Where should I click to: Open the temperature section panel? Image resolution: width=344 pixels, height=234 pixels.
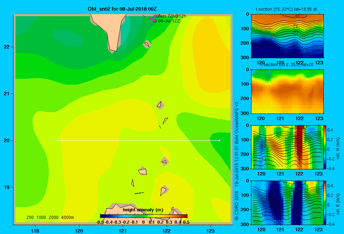click(287, 36)
